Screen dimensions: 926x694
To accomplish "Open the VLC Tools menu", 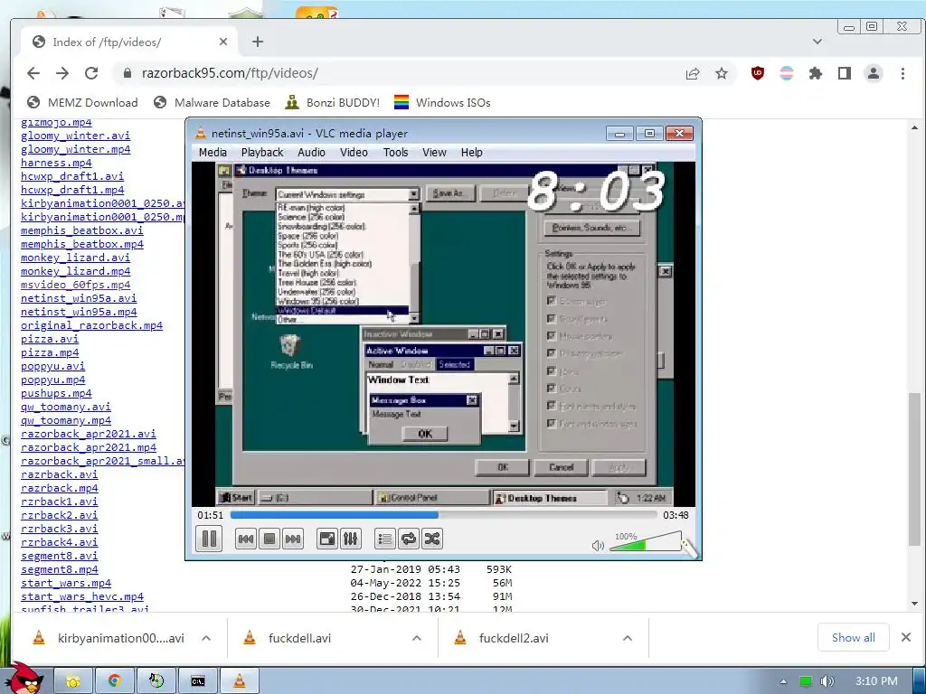I will [396, 152].
